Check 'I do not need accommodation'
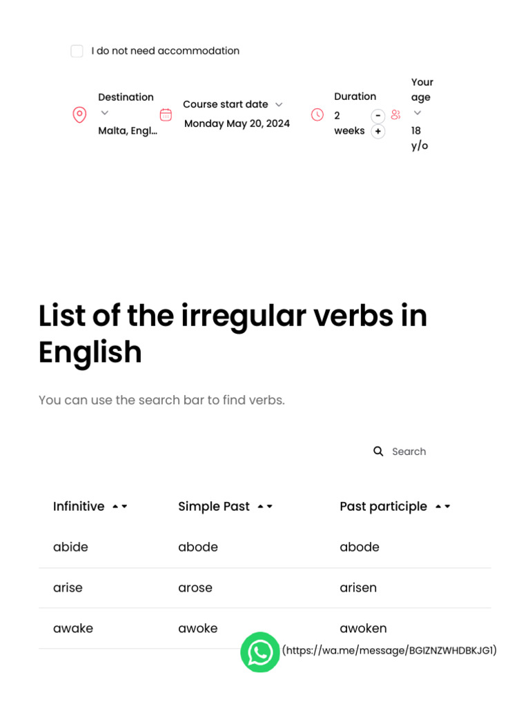530x706 pixels. click(77, 51)
